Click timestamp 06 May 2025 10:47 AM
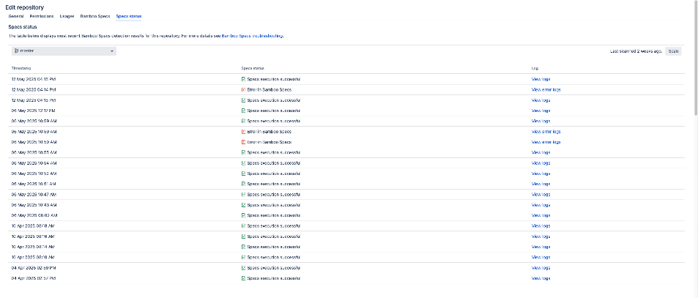Viewport: 698px width, 298px height. point(34,194)
